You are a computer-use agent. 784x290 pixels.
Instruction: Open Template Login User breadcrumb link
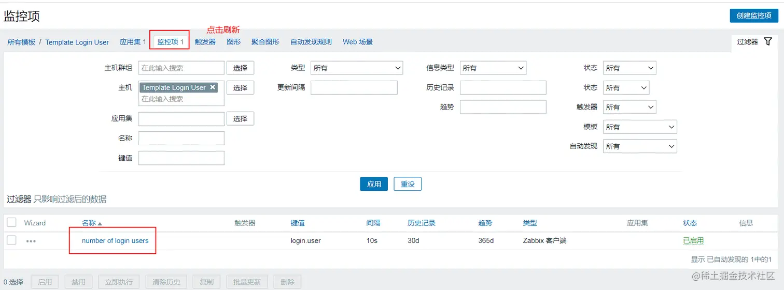click(77, 42)
